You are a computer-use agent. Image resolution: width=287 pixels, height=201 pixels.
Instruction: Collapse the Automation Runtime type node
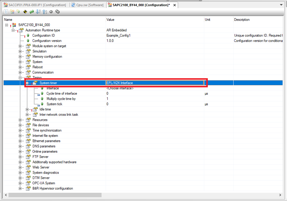(13, 30)
